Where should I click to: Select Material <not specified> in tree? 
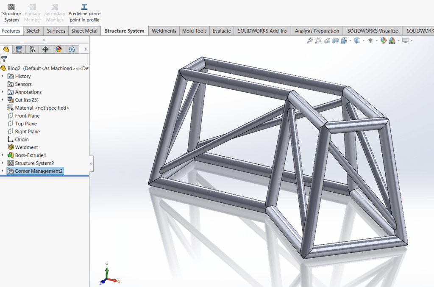42,108
